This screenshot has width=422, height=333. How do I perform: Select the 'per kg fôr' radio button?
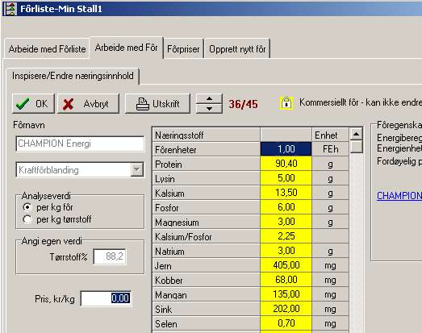coord(27,207)
